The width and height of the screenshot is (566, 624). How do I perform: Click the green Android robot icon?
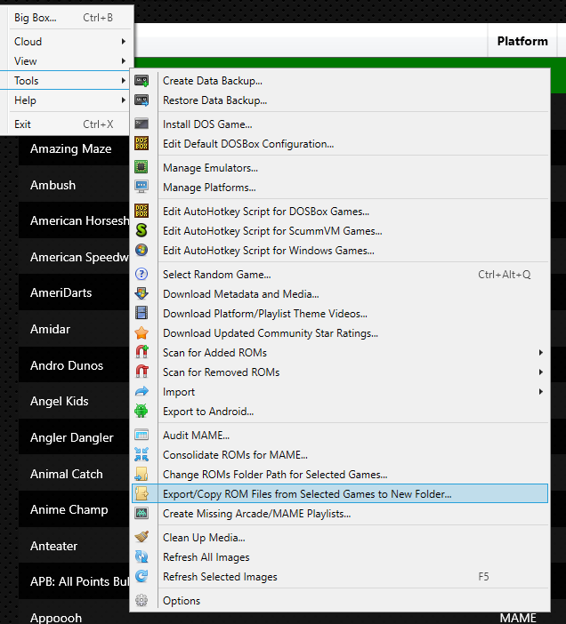[141, 411]
